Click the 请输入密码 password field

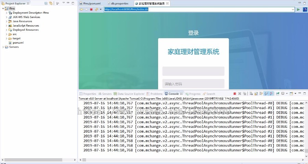pyautogui.click(x=193, y=84)
